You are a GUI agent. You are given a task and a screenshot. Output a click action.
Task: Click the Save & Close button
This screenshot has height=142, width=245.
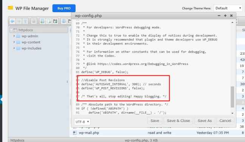(178, 121)
